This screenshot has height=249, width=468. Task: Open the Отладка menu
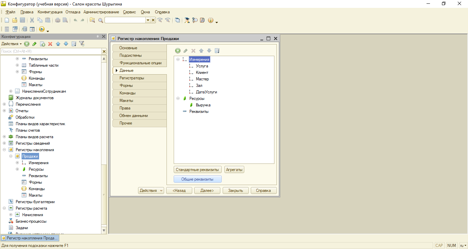(73, 12)
